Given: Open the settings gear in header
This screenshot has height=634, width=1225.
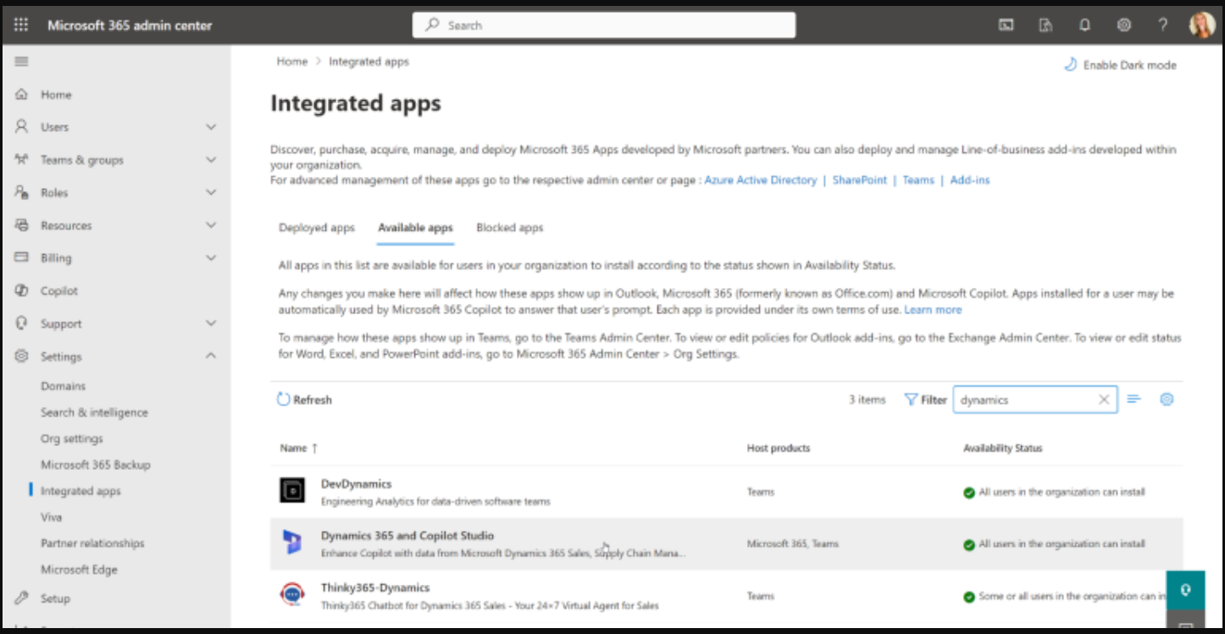Looking at the screenshot, I should point(1124,25).
